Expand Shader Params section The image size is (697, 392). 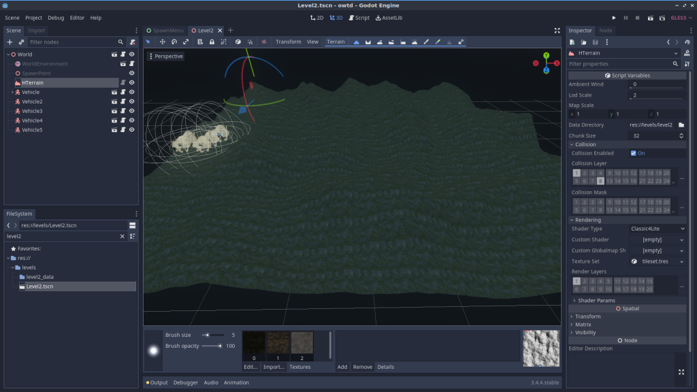point(596,300)
